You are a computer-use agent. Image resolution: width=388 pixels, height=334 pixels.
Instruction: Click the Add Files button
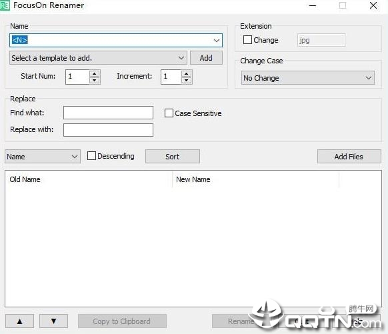(x=349, y=157)
